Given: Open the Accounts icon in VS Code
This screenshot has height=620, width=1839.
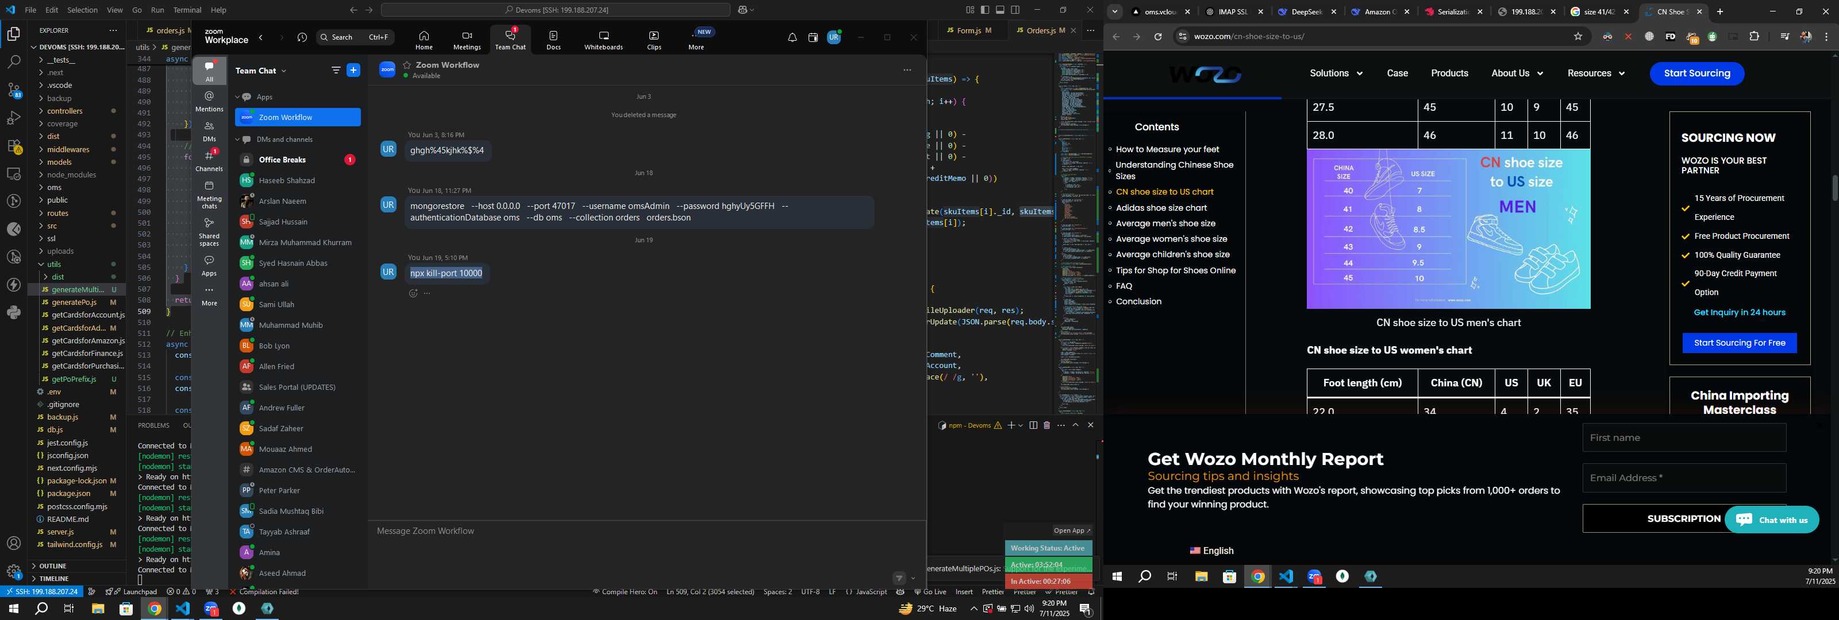Looking at the screenshot, I should click(14, 544).
